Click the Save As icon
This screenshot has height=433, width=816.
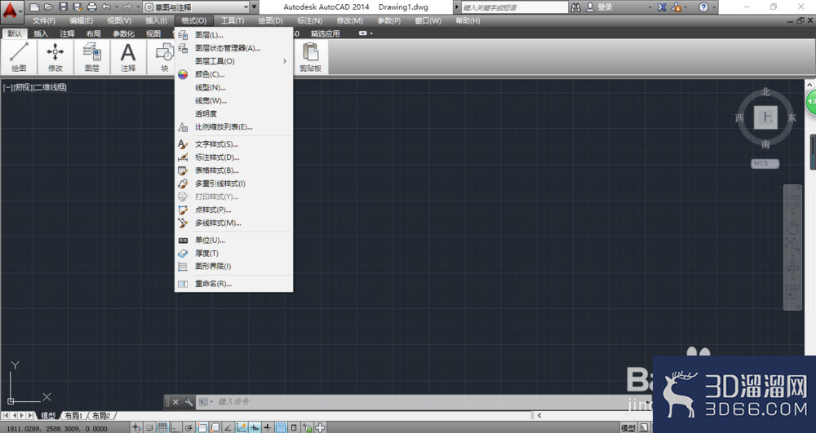click(x=78, y=7)
